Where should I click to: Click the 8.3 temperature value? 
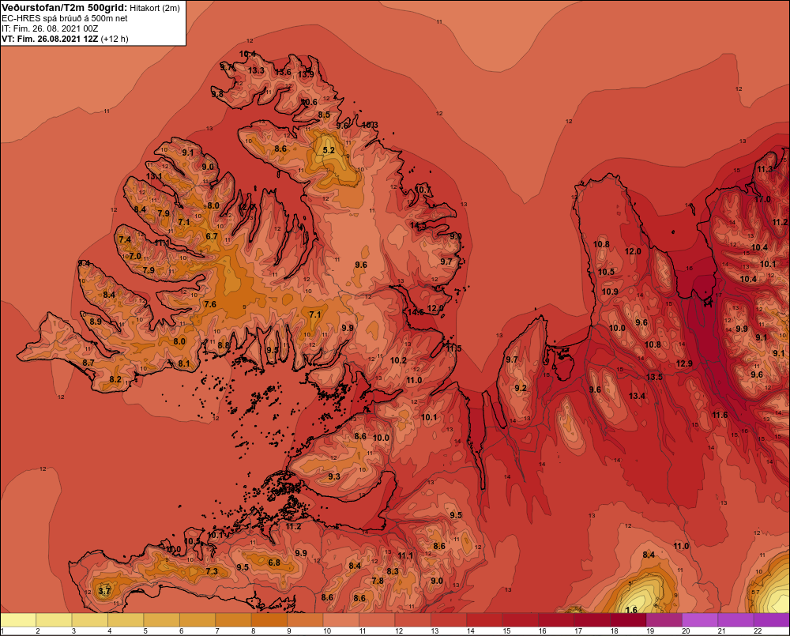(393, 571)
